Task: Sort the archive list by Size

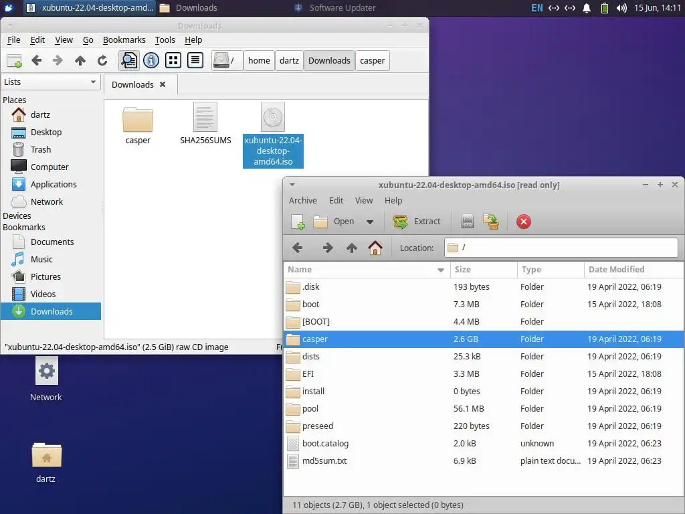Action: 483,270
